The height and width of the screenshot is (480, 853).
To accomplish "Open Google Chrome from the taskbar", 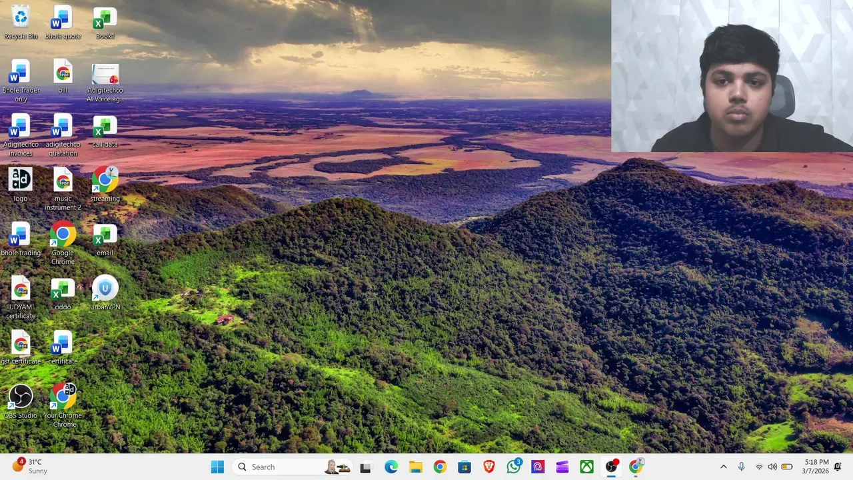I will (x=440, y=467).
